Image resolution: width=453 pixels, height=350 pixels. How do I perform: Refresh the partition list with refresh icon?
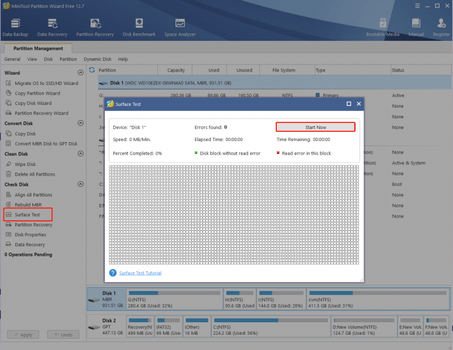tap(92, 70)
